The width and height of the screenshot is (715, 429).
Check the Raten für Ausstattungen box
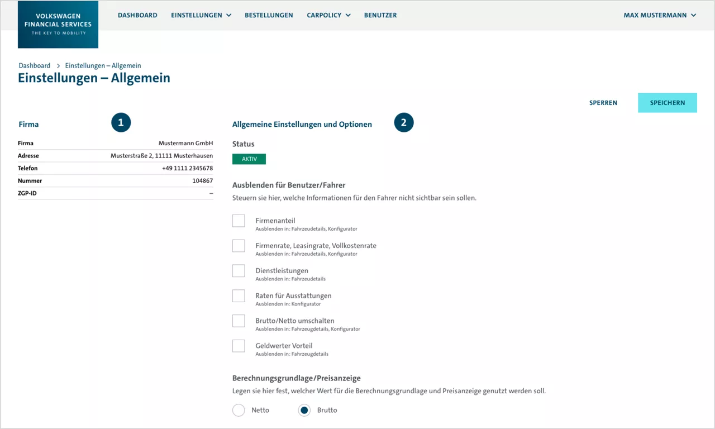coord(239,295)
